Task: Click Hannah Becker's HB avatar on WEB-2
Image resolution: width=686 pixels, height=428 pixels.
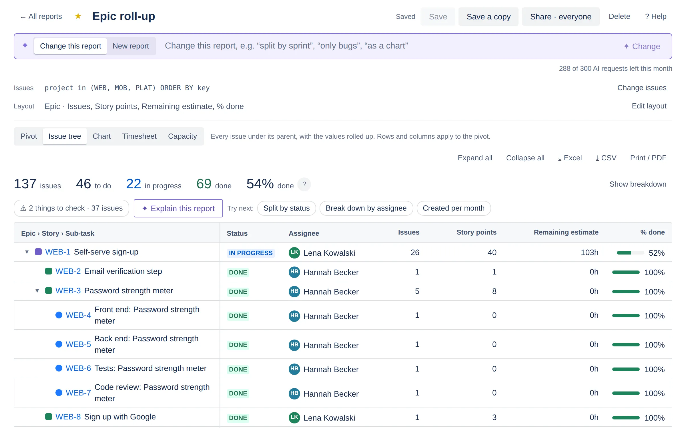Action: coord(294,272)
